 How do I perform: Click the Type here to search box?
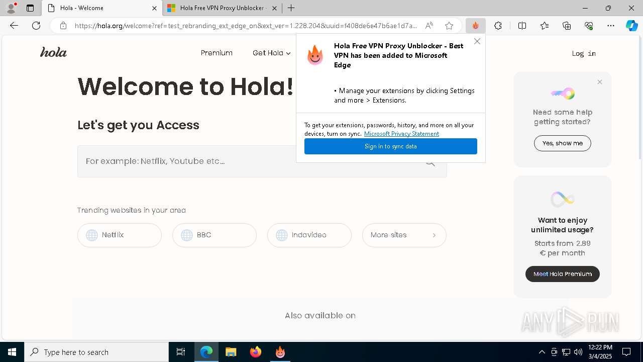pos(96,352)
